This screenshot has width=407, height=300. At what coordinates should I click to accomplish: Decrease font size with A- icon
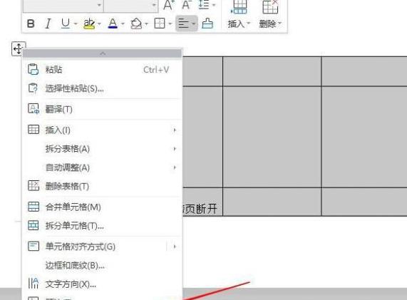point(186,5)
